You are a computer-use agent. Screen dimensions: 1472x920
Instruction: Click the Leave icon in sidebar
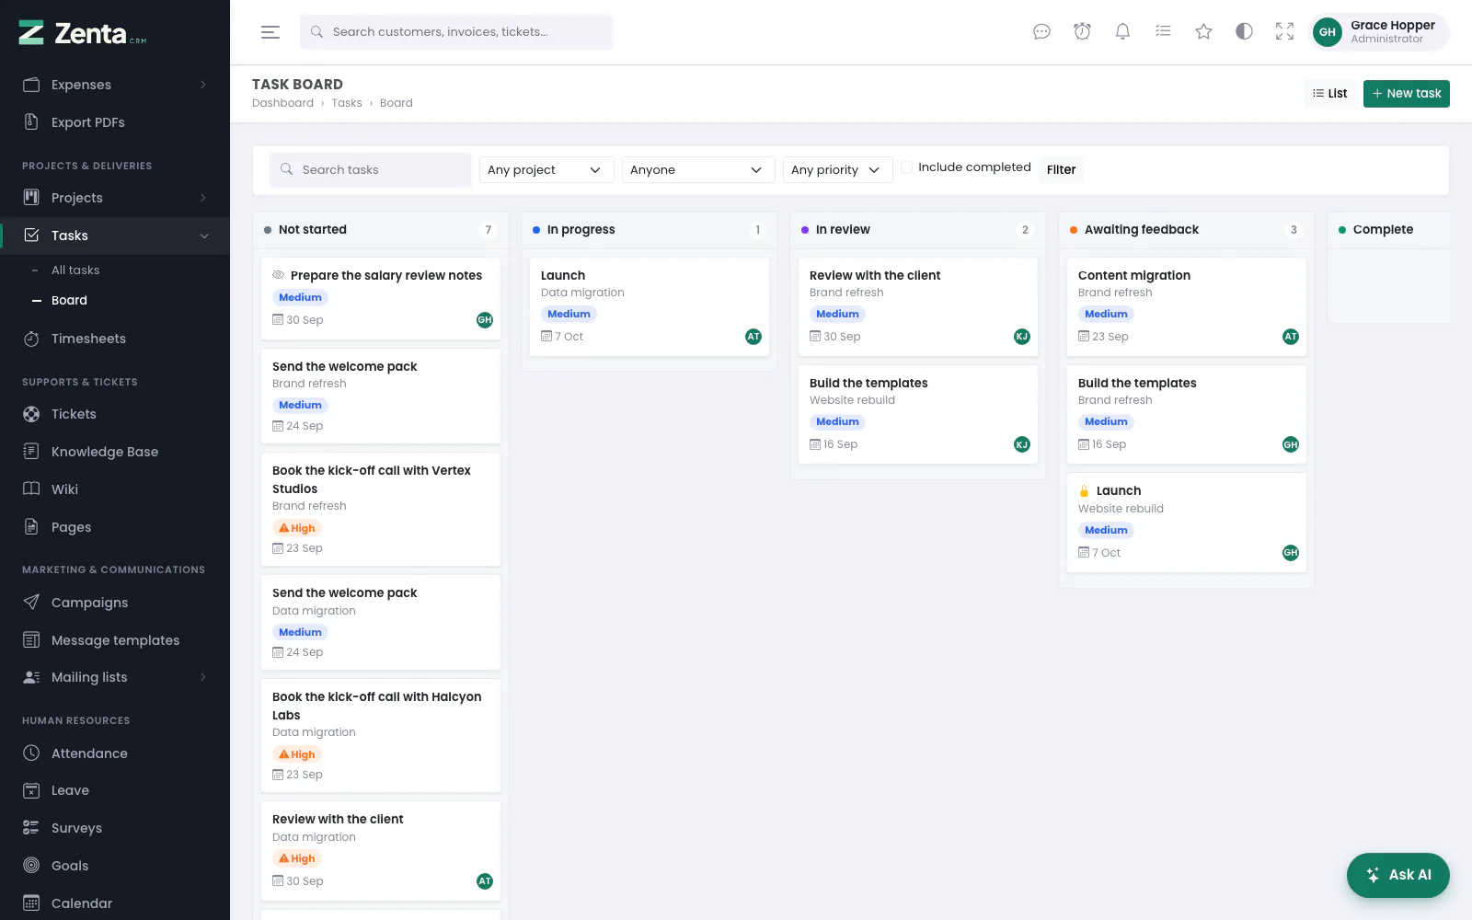click(31, 790)
